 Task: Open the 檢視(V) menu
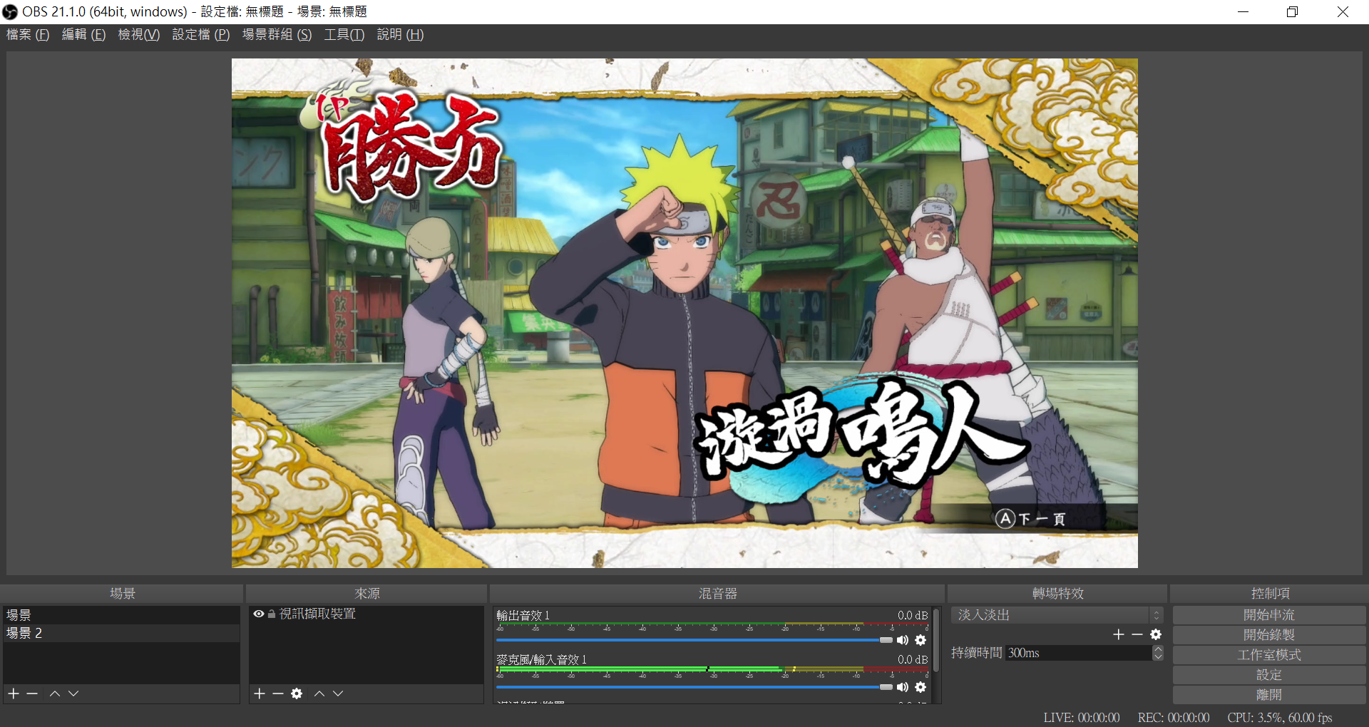[139, 34]
